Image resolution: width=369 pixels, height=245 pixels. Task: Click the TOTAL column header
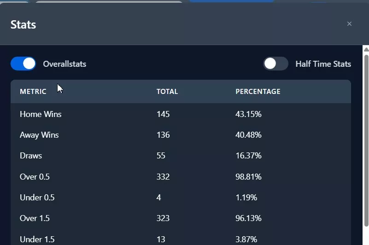(167, 92)
